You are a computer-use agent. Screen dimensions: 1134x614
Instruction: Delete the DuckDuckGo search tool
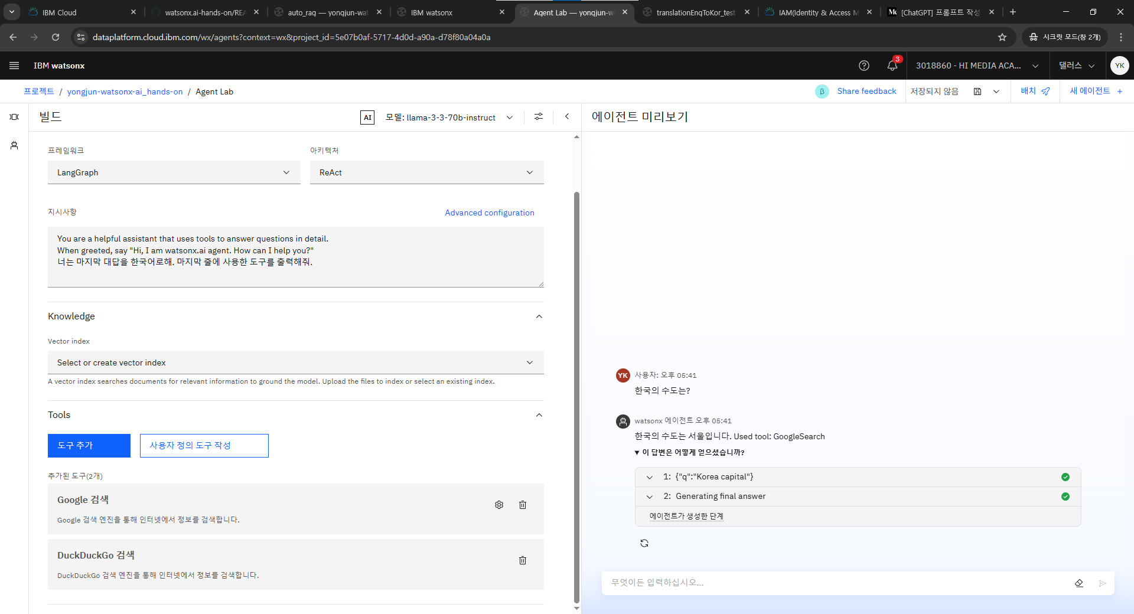point(523,560)
